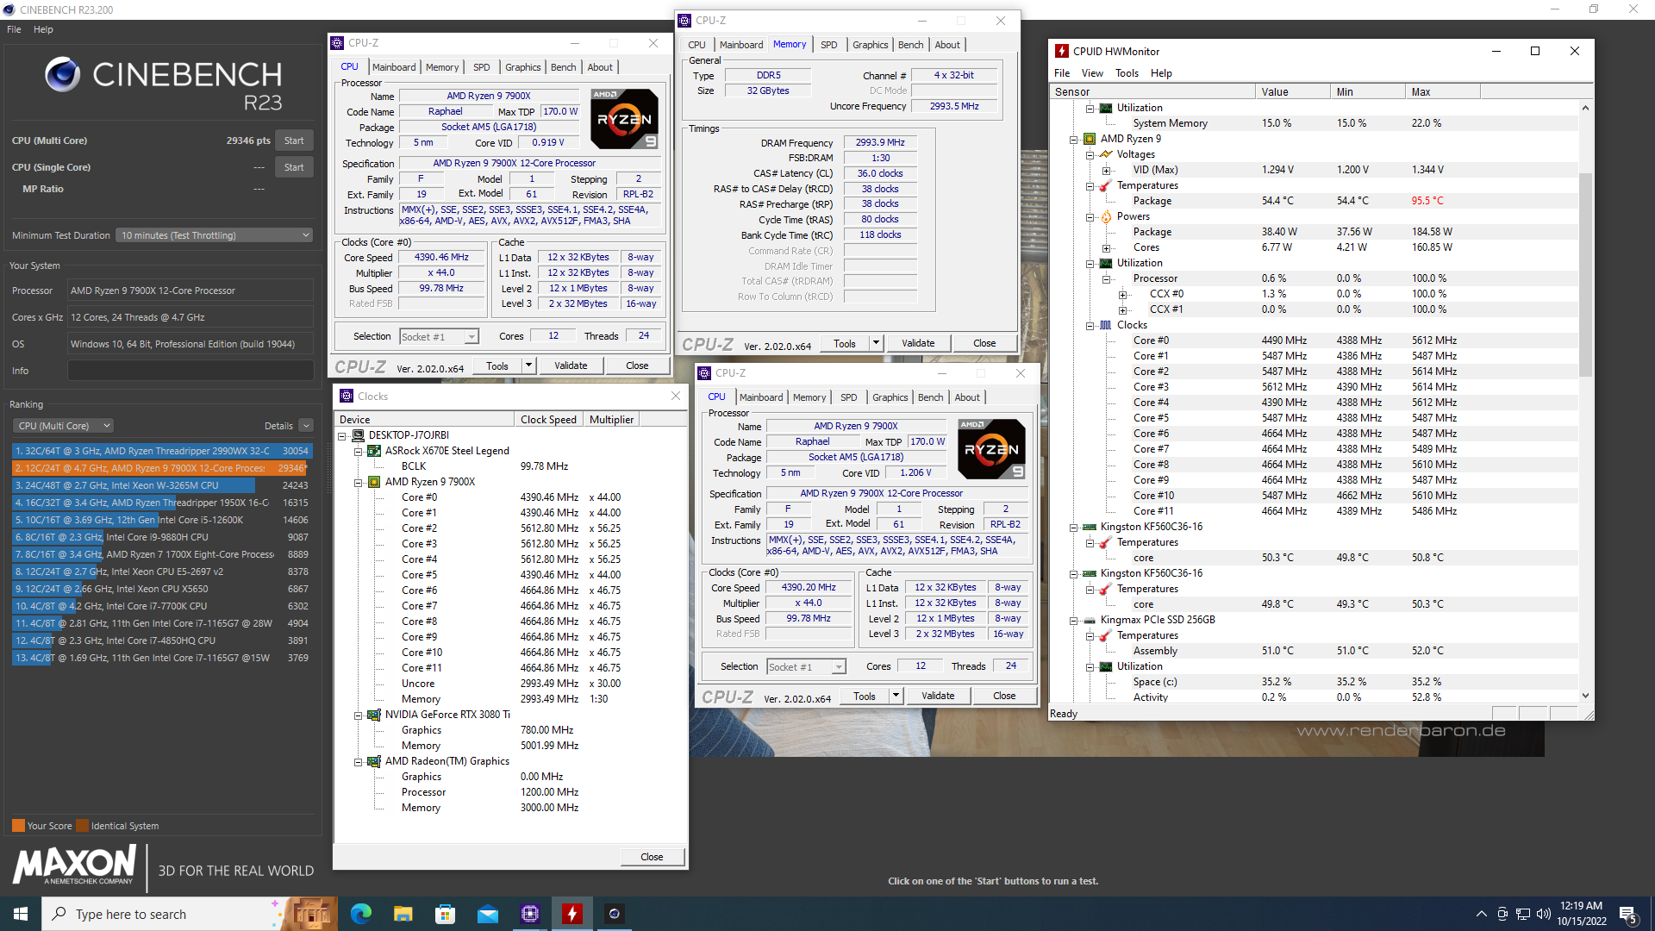Image resolution: width=1655 pixels, height=931 pixels.
Task: Open Microsoft Edge from the taskbar
Action: tap(361, 914)
